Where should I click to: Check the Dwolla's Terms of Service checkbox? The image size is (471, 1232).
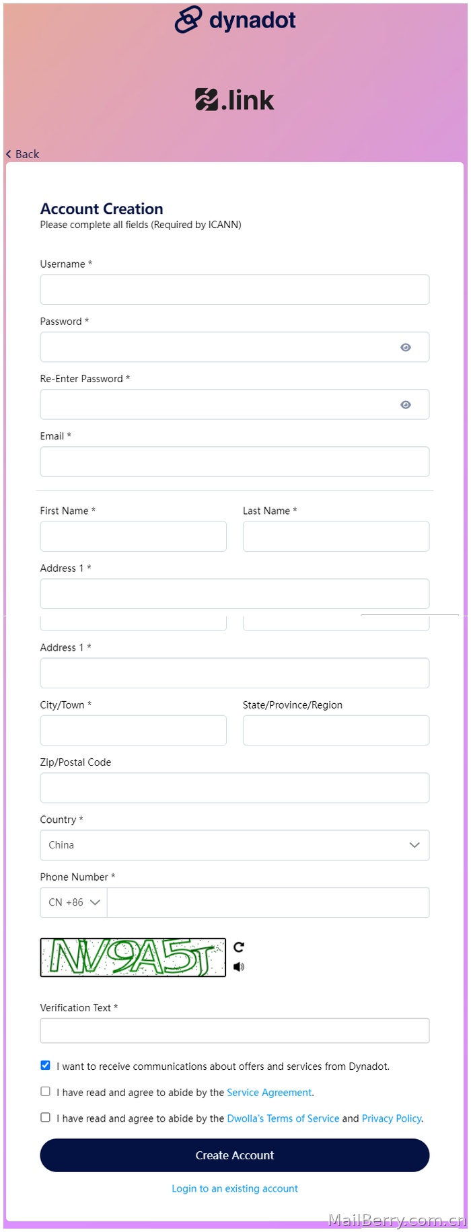45,1117
